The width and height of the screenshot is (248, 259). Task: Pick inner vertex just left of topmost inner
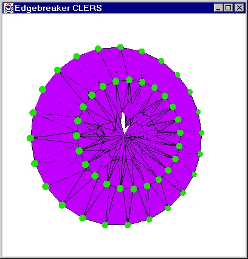(x=115, y=81)
